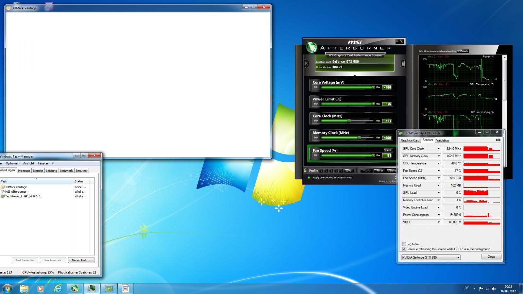Click the MSI Afterburner dragon logo
The image size is (523, 294).
click(x=312, y=47)
